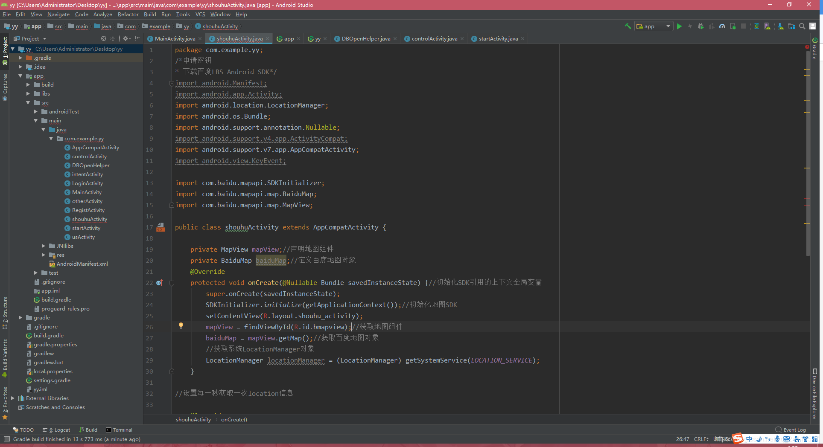Image resolution: width=823 pixels, height=447 pixels.
Task: Open the VCS menu
Action: [x=200, y=14]
